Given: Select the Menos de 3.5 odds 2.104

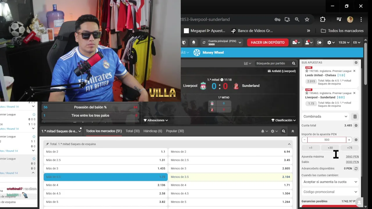Looking at the screenshot, I should pos(230,177).
